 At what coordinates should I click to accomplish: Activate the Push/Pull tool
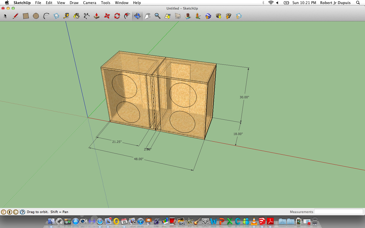tap(97, 16)
